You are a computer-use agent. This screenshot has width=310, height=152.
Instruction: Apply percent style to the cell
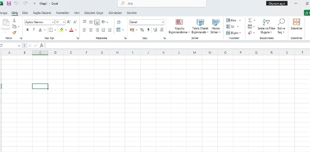(142, 30)
